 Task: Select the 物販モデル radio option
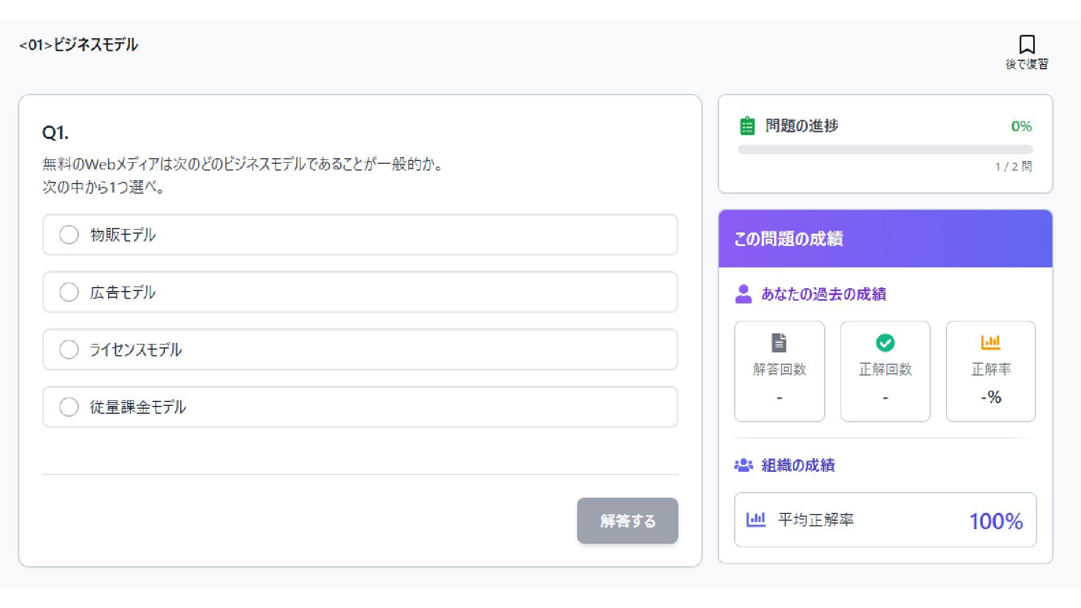point(69,235)
